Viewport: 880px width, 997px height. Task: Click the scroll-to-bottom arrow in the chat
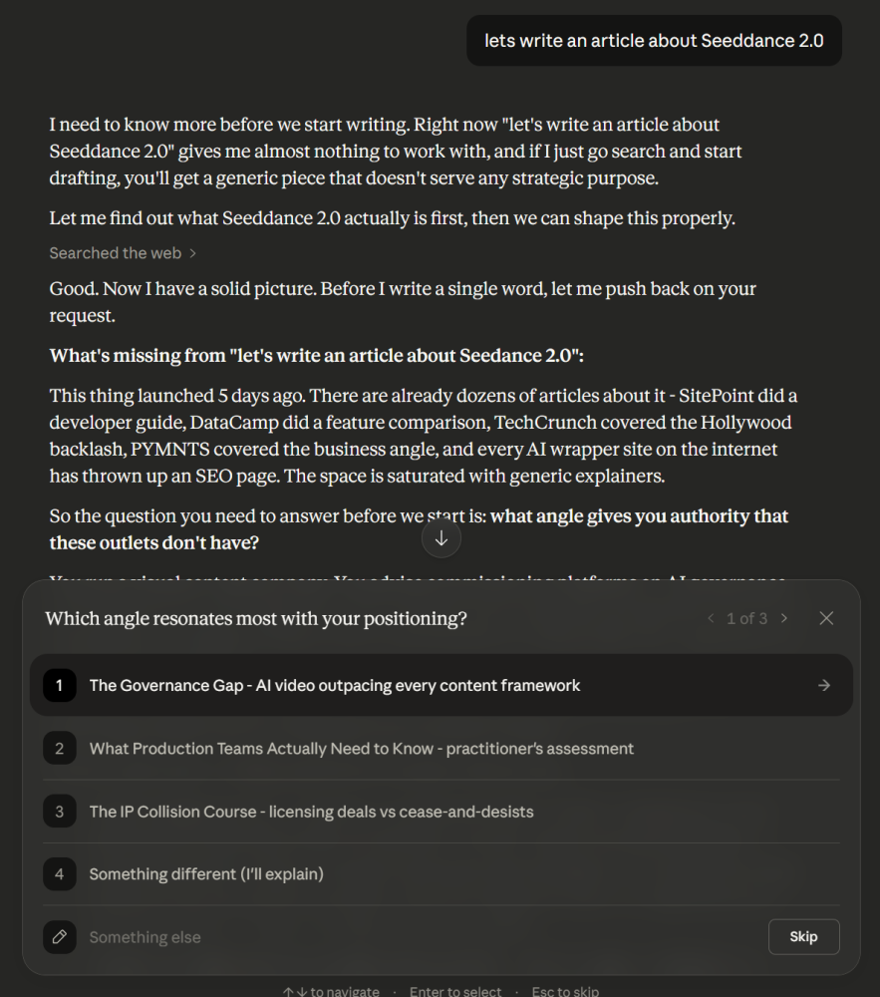440,537
